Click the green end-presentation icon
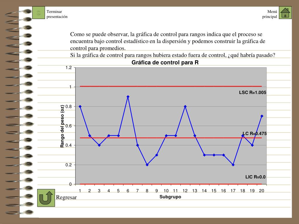 (x=39, y=13)
